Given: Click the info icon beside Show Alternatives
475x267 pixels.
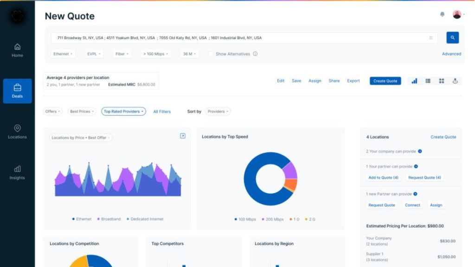Looking at the screenshot, I should 255,54.
